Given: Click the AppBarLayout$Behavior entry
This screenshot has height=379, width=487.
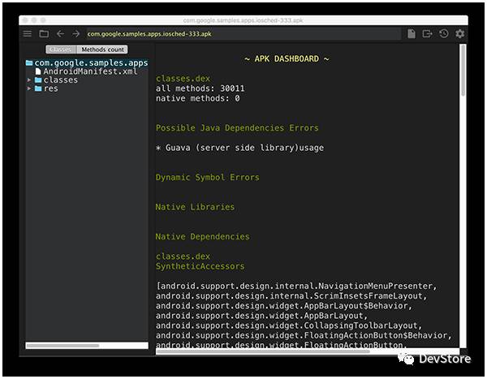Looking at the screenshot, I should (284, 306).
